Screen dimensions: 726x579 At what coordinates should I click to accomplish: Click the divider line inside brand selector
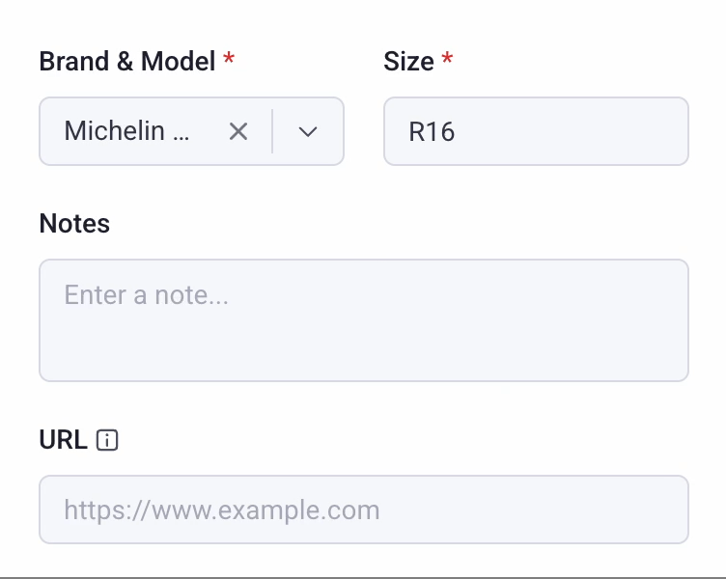[272, 131]
